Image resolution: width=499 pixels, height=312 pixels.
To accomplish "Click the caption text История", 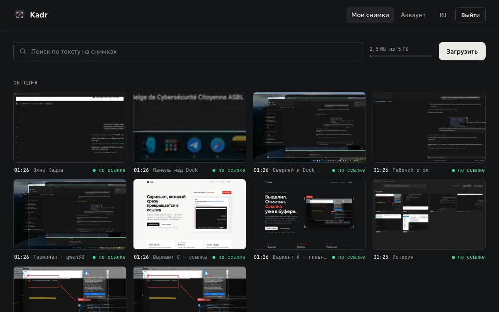I will click(x=403, y=257).
